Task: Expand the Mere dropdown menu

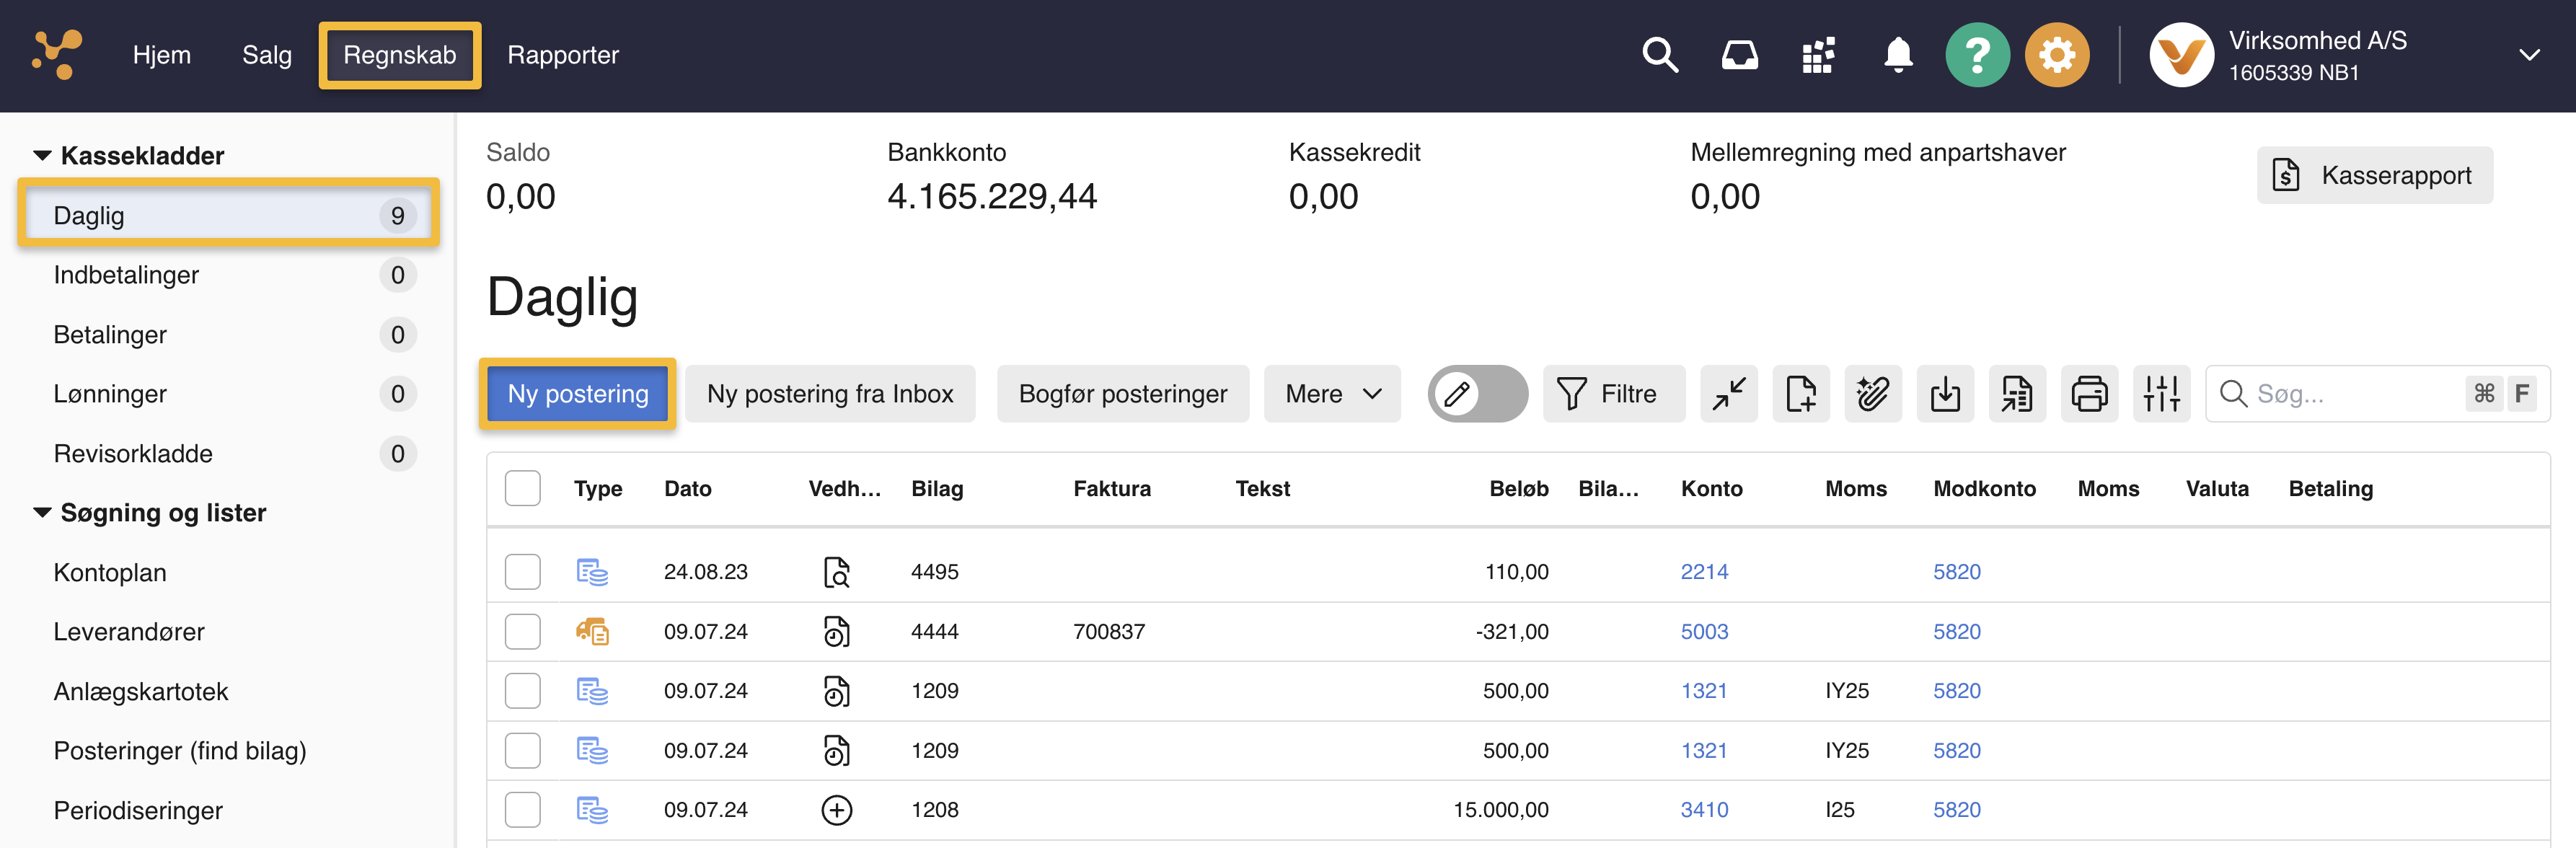Action: [x=1331, y=394]
